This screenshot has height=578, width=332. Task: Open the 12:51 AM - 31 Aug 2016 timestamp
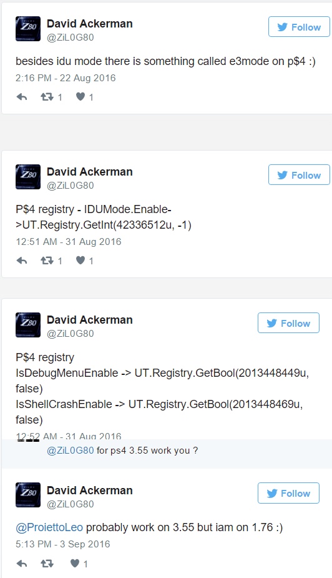[x=69, y=242]
